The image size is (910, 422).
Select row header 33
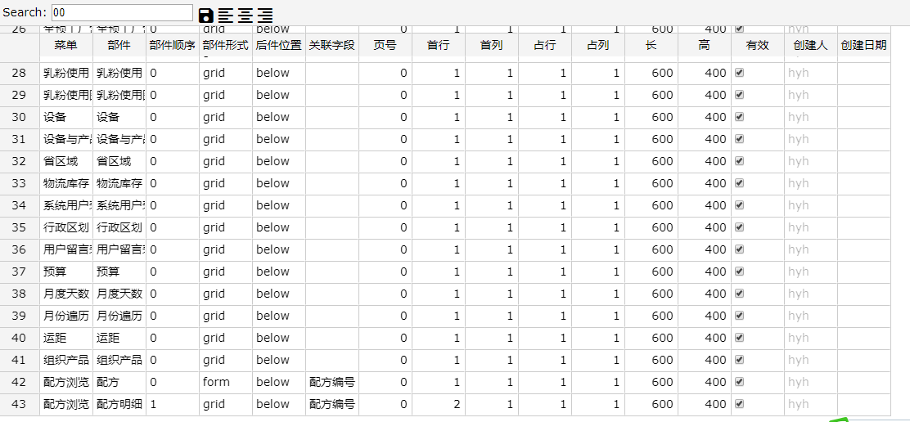click(x=20, y=183)
